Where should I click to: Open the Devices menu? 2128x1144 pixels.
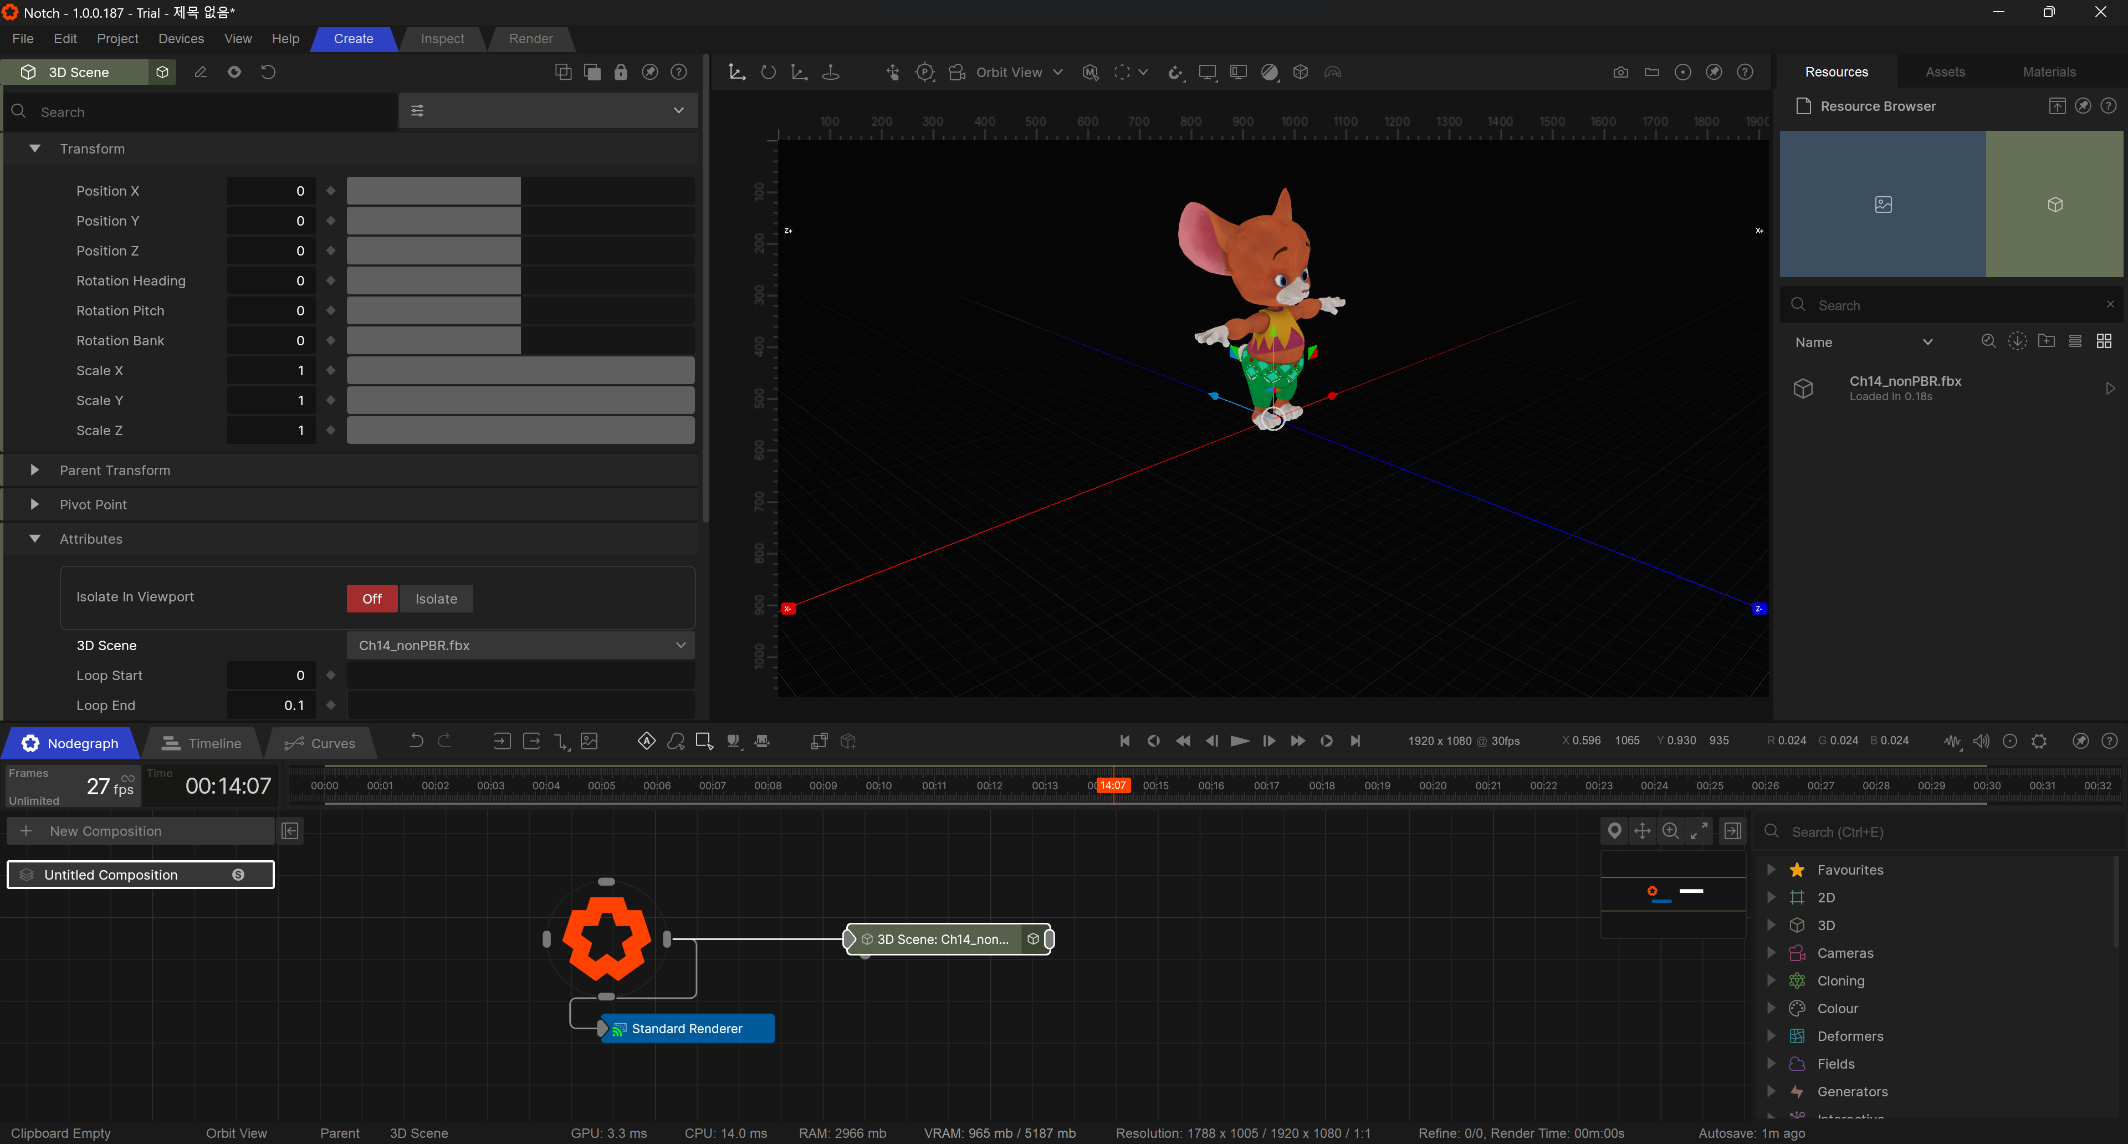(x=181, y=39)
